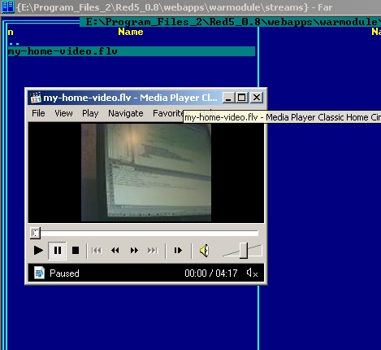Click the Play button in Media Player
This screenshot has height=350, width=381.
tap(38, 250)
